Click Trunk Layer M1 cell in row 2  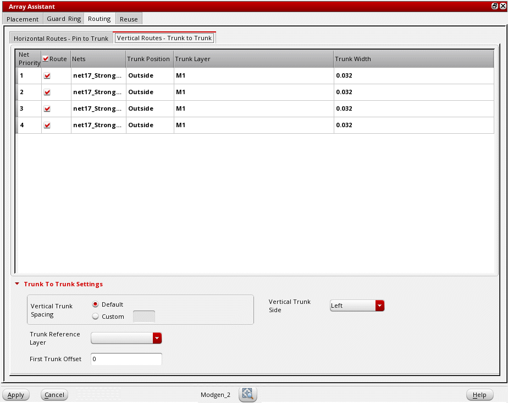(x=253, y=92)
